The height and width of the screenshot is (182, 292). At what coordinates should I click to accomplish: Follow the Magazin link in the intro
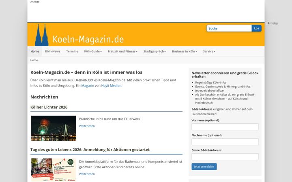(x=88, y=86)
